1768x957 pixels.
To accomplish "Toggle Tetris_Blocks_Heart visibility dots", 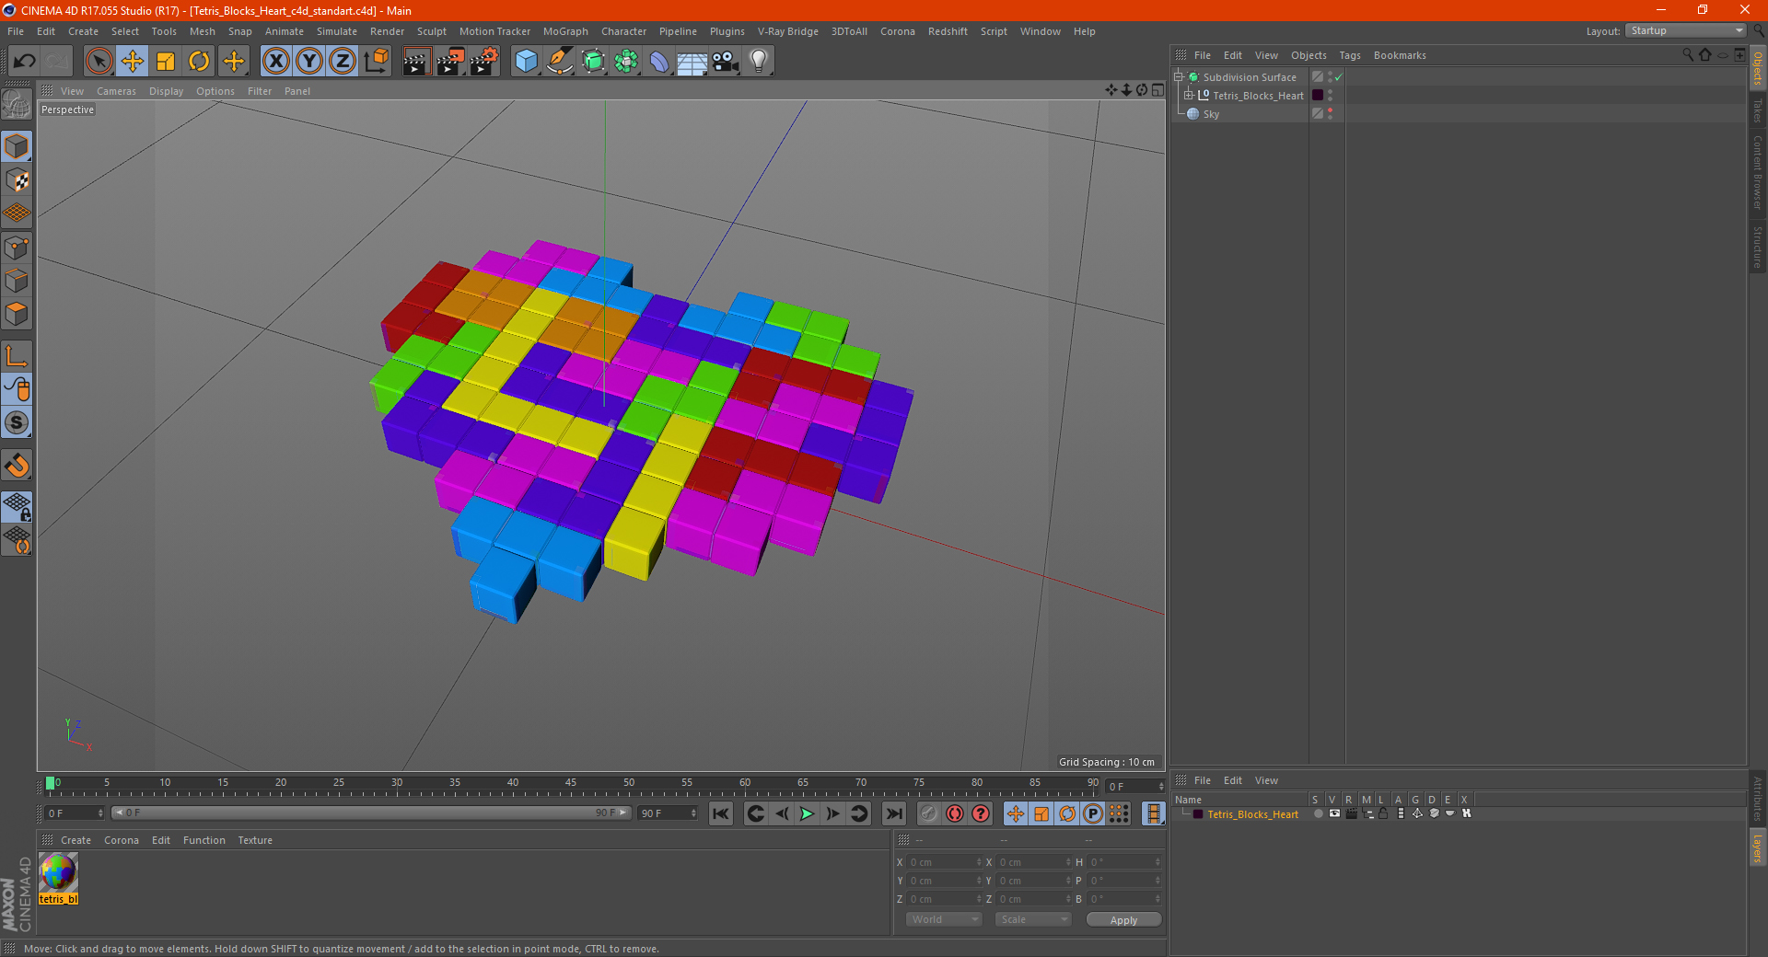I will pos(1330,96).
